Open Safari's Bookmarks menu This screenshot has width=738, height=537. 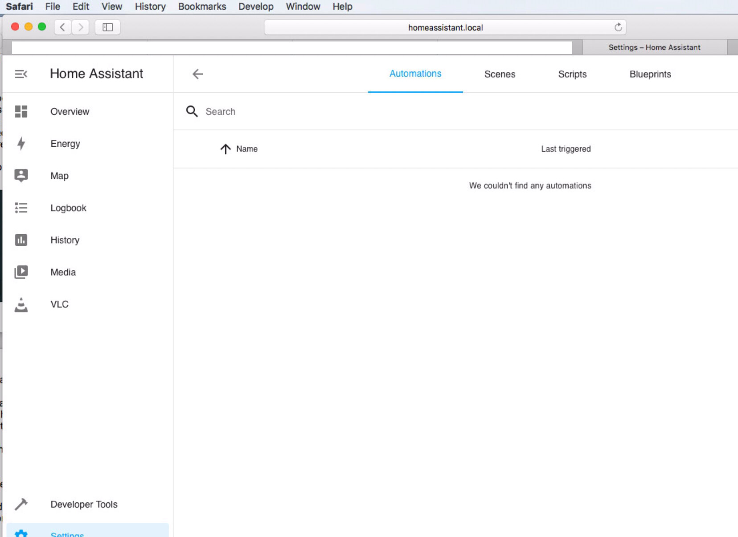(202, 6)
